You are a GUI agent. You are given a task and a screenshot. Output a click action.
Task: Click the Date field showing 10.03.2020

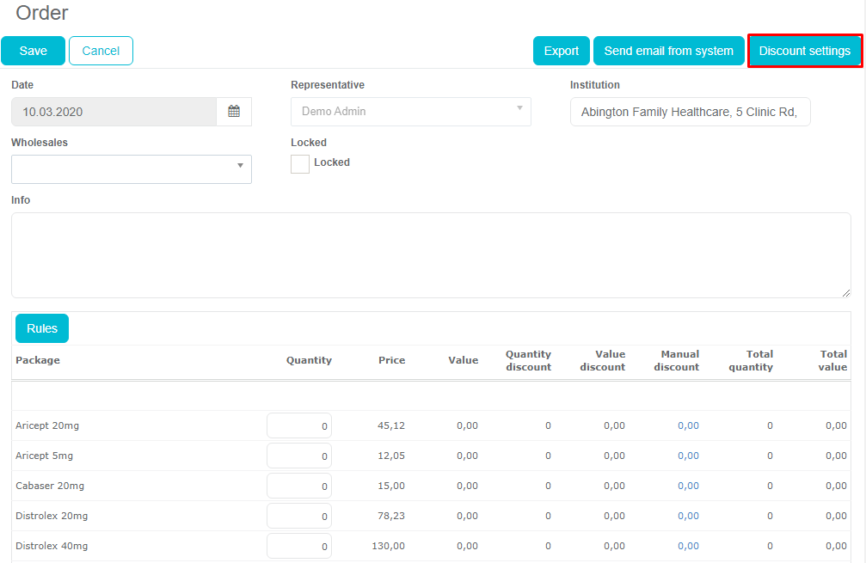click(114, 112)
